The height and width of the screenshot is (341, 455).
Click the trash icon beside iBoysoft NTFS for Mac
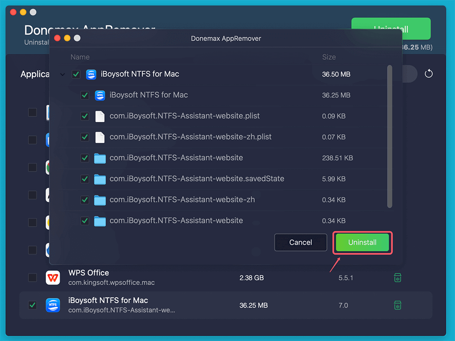[397, 305]
